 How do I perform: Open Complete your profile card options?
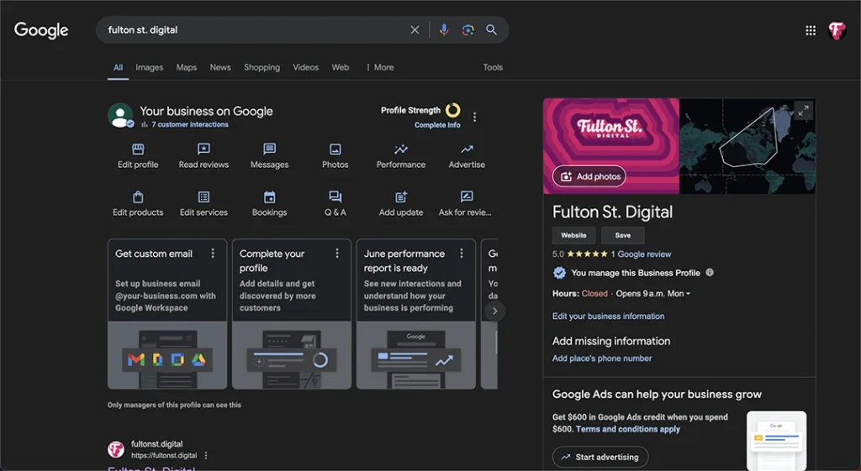click(336, 254)
